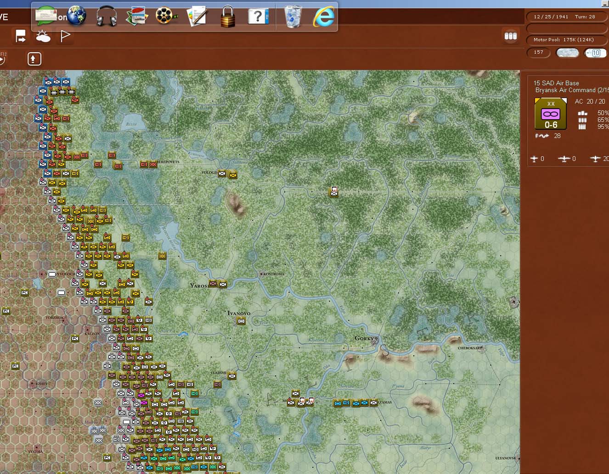Select the unit counter at Vladimir
The image size is (609, 474).
232,376
